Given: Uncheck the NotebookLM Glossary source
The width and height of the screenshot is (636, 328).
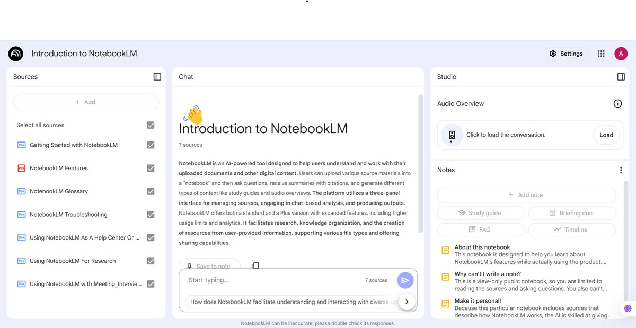Looking at the screenshot, I should [151, 191].
